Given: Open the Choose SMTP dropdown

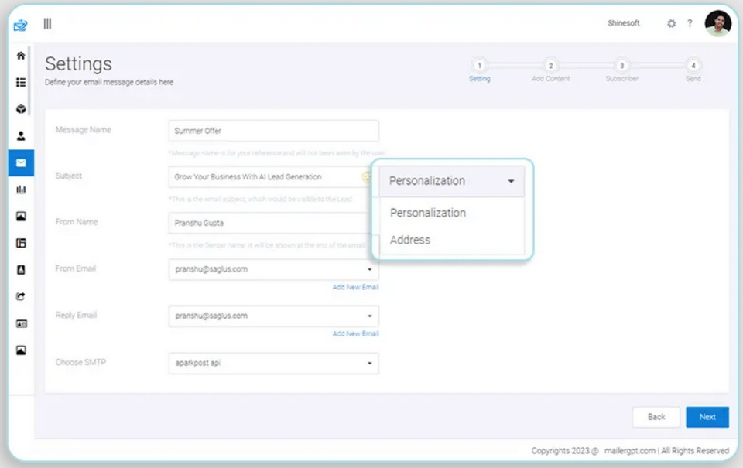Looking at the screenshot, I should pyautogui.click(x=370, y=363).
